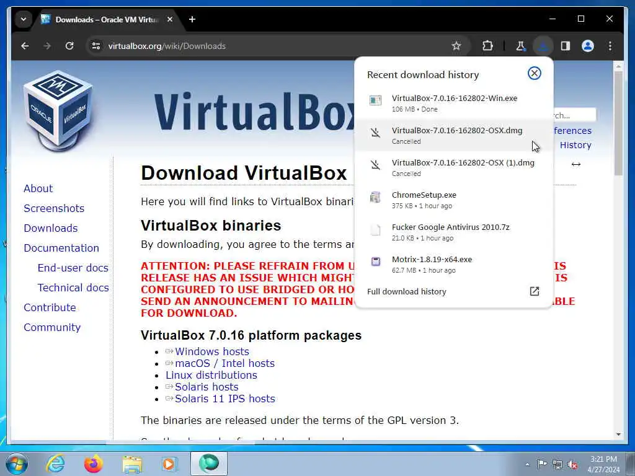Open the History link on the page
Viewport: 635px width, 476px height.
click(575, 145)
